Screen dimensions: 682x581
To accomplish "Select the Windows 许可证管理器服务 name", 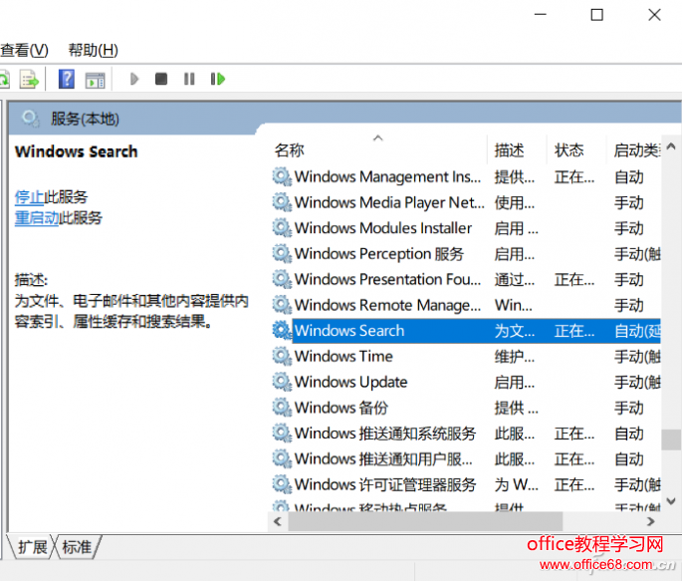I will 385,484.
